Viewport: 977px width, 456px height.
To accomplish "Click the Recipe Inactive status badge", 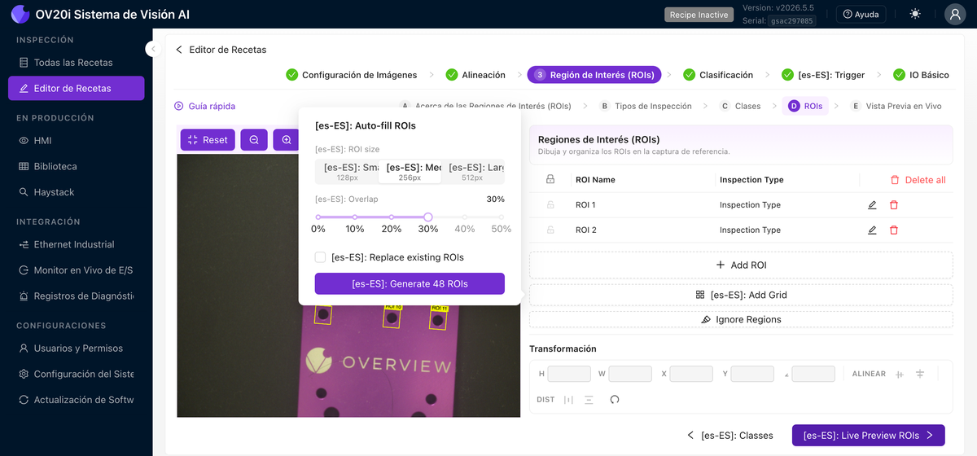I will coord(698,15).
